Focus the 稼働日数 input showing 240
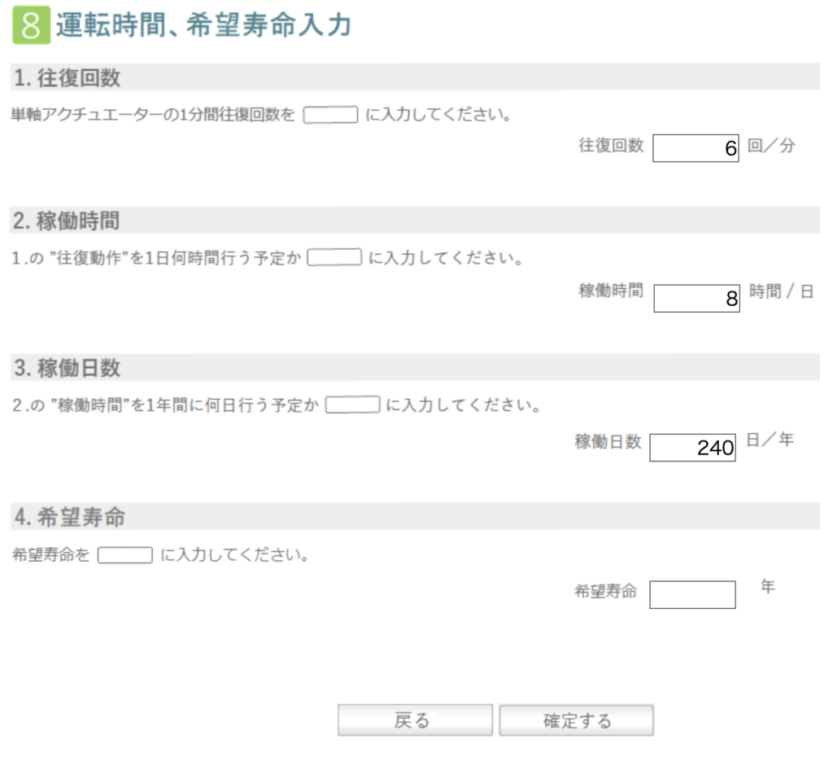This screenshot has width=833, height=766. (692, 448)
